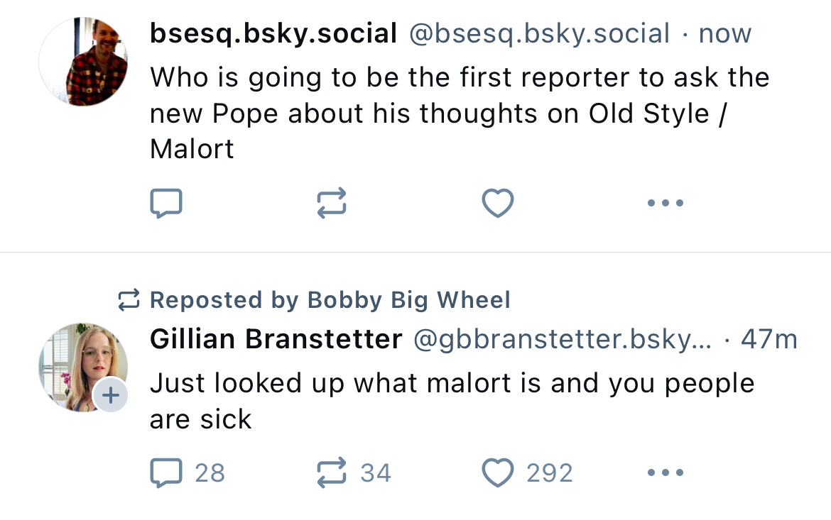Open the Reposted by Bobby Big Wheel link
Viewport: 831px width, 520px height.
pos(330,300)
